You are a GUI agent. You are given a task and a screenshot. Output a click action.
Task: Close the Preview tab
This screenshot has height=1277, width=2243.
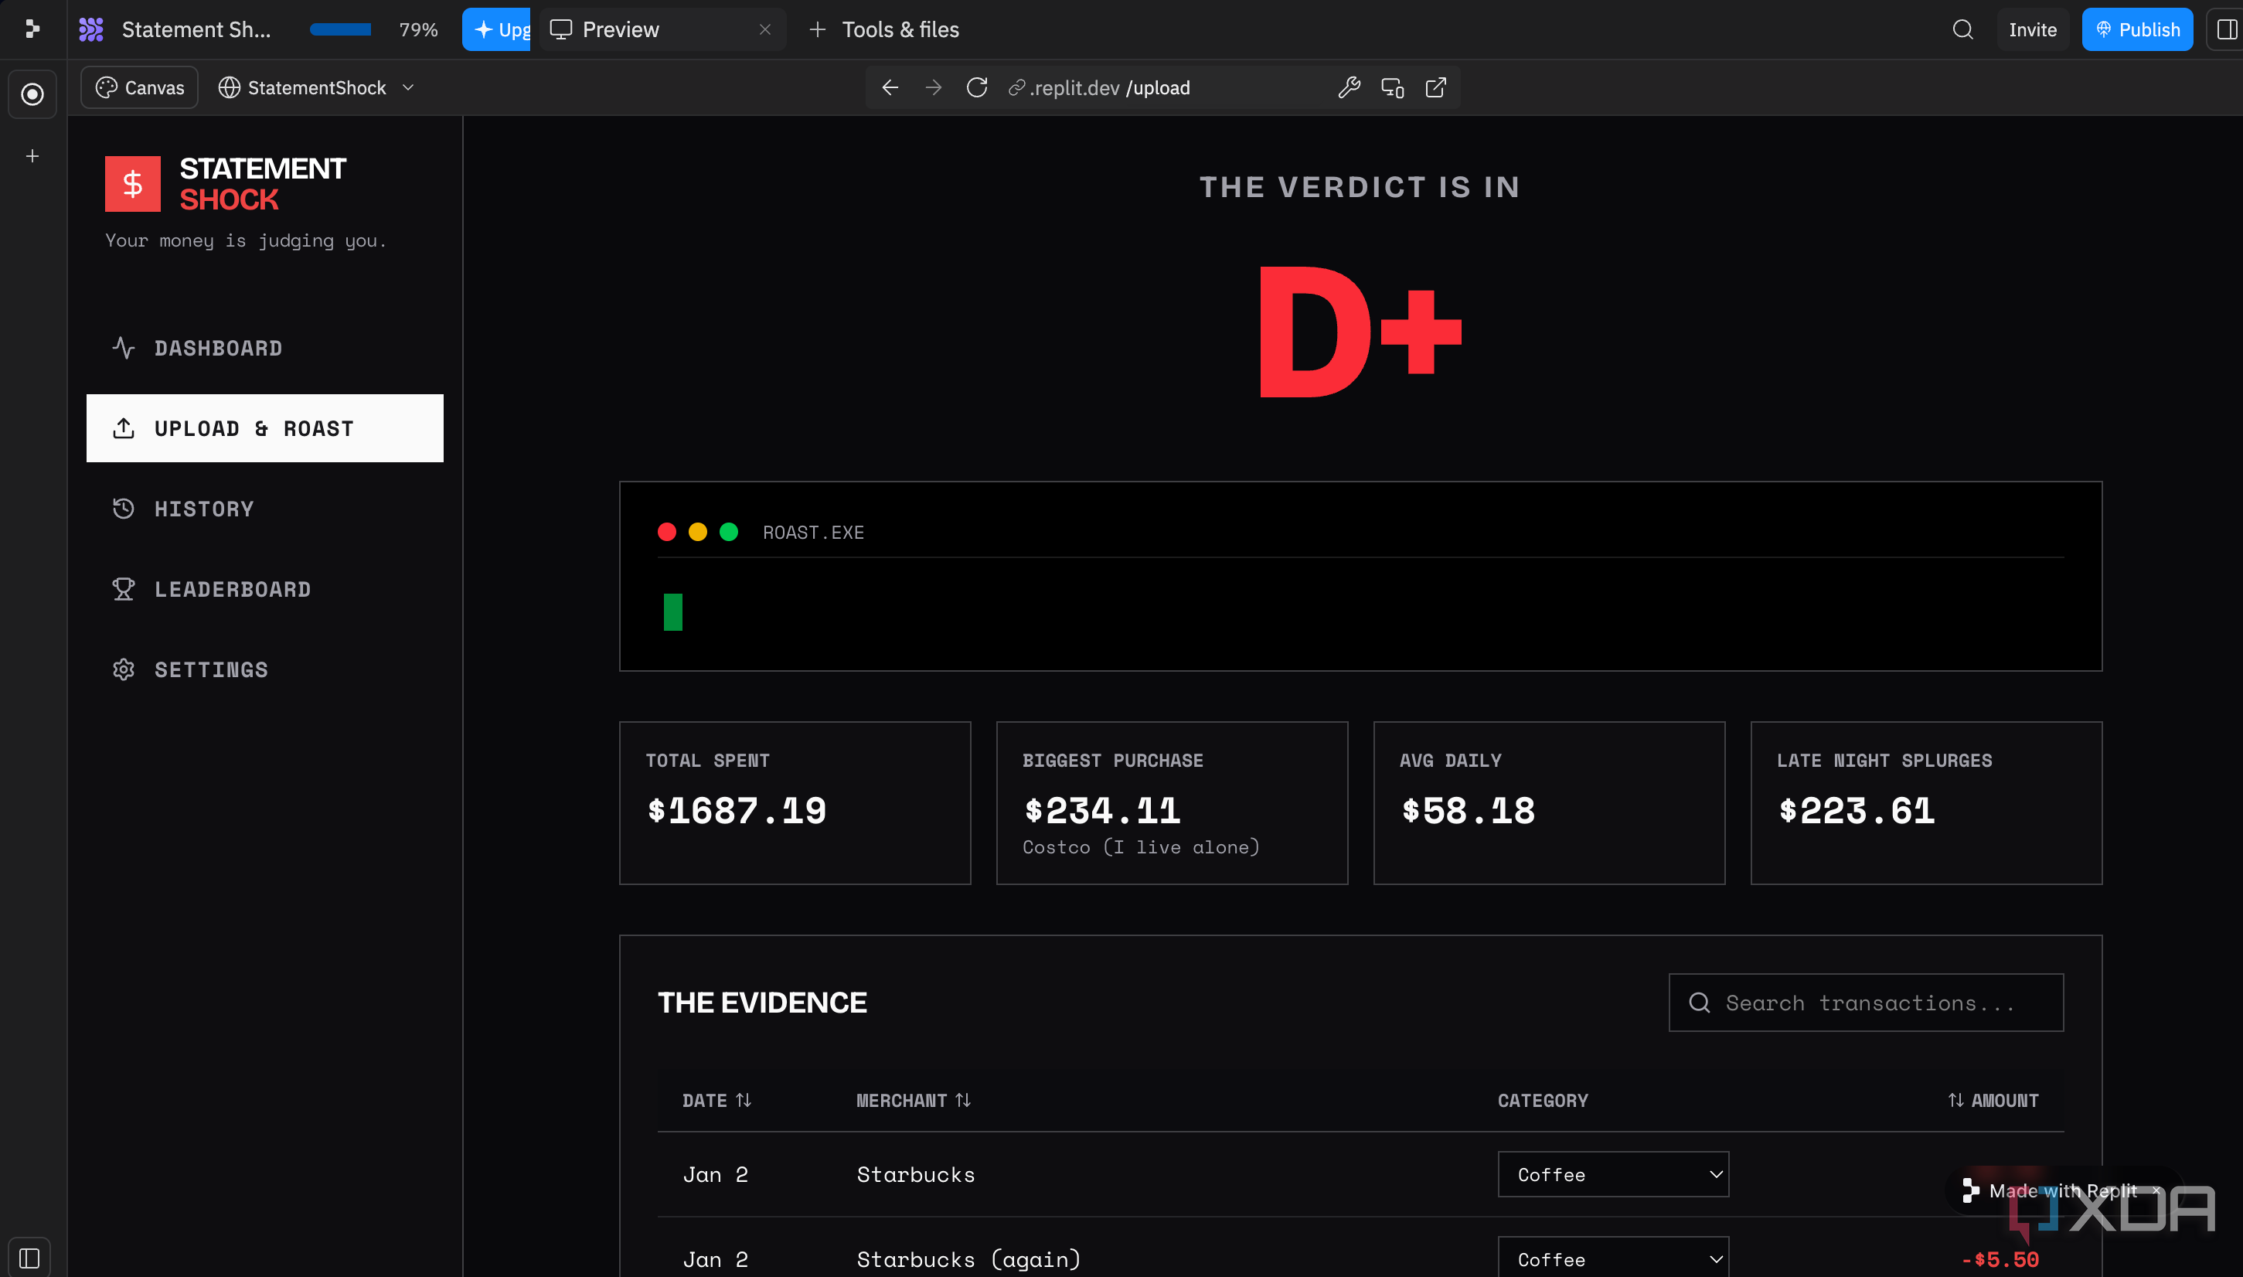[x=764, y=30]
